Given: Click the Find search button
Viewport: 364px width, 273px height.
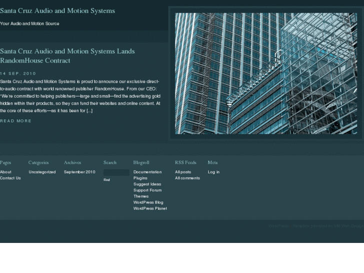Looking at the screenshot, I should (x=107, y=180).
